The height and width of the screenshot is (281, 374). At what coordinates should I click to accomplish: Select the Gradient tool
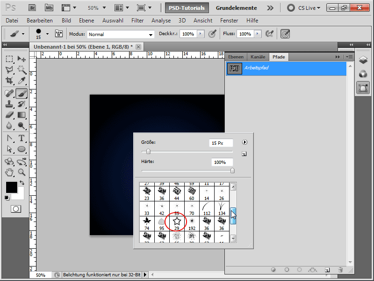coord(22,115)
